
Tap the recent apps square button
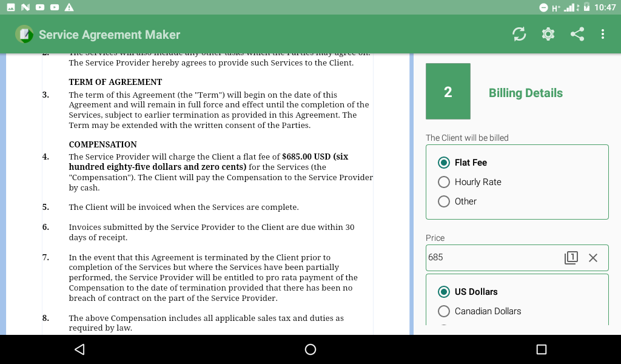542,349
